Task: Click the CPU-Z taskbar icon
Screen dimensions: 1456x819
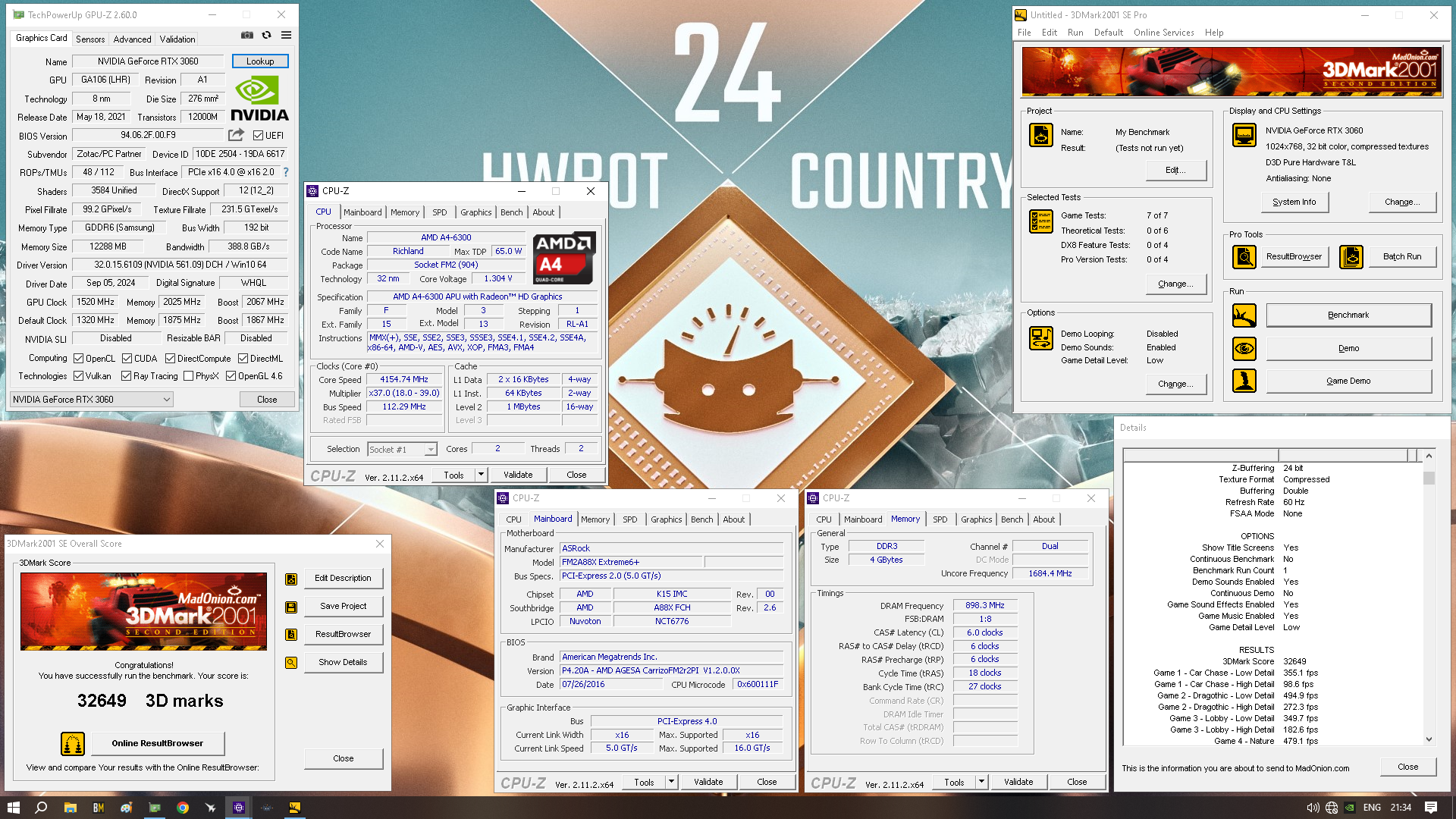Action: click(x=239, y=808)
